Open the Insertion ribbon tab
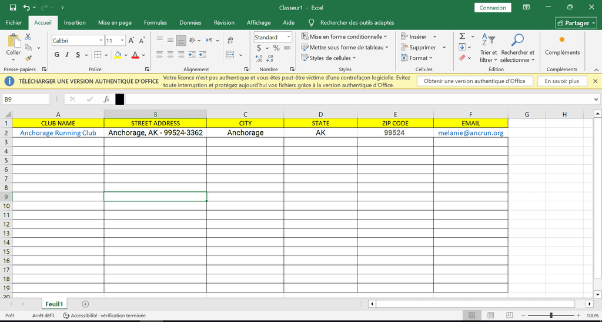 75,23
